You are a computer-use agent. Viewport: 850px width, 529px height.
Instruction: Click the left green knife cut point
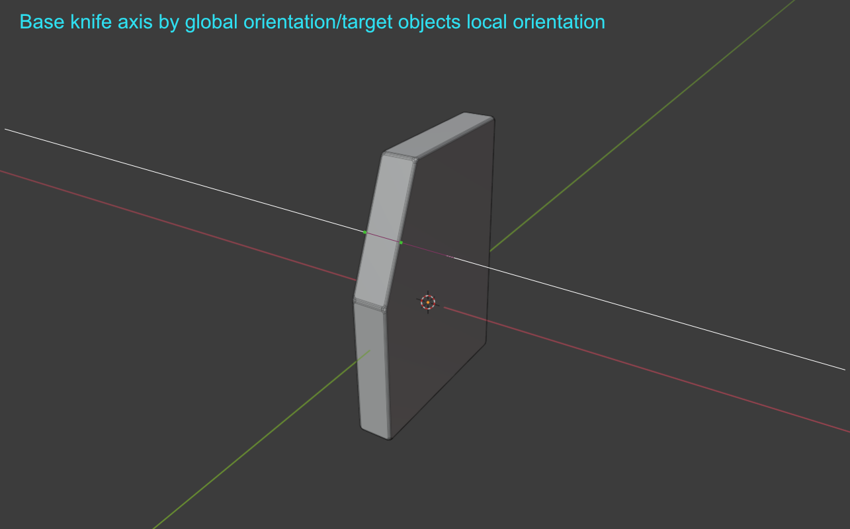pos(364,232)
